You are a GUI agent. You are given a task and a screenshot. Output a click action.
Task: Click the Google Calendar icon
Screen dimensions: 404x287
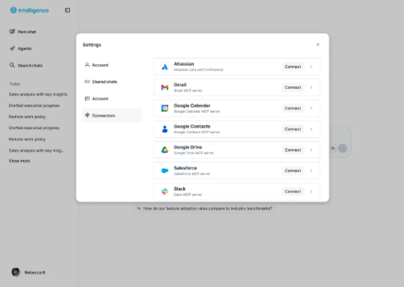pyautogui.click(x=165, y=108)
